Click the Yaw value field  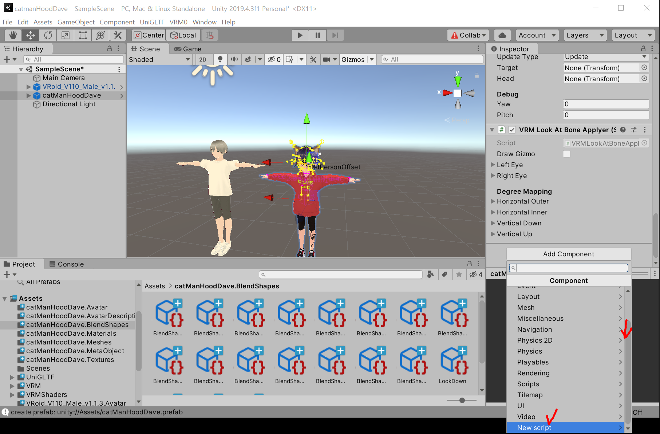coord(606,104)
